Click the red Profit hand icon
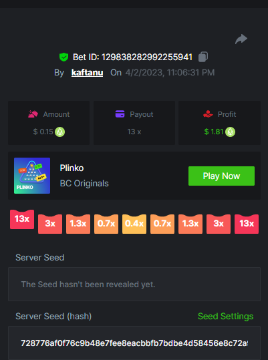268x360 pixels. point(208,114)
